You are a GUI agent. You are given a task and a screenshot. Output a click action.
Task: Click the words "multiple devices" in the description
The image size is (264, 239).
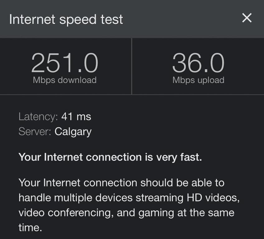[96, 198]
